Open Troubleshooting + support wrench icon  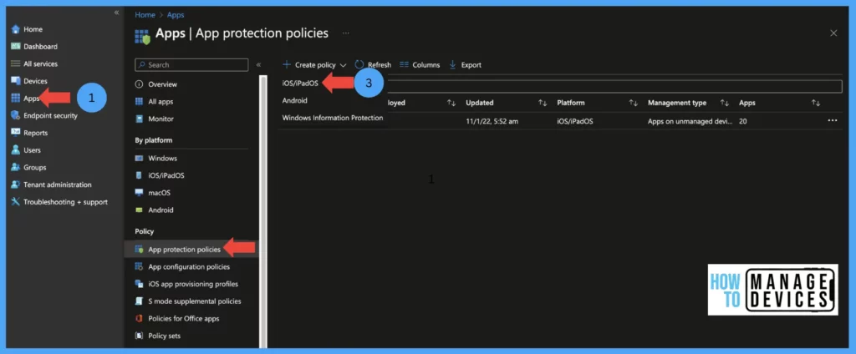[x=15, y=202]
